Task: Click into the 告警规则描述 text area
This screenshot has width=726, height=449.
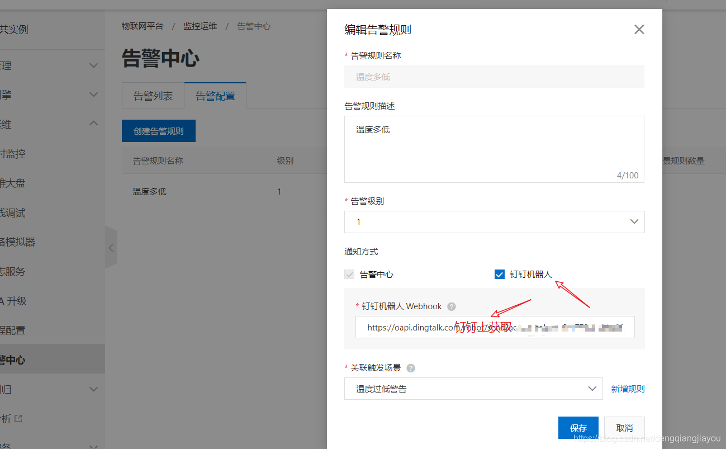Action: tap(494, 149)
